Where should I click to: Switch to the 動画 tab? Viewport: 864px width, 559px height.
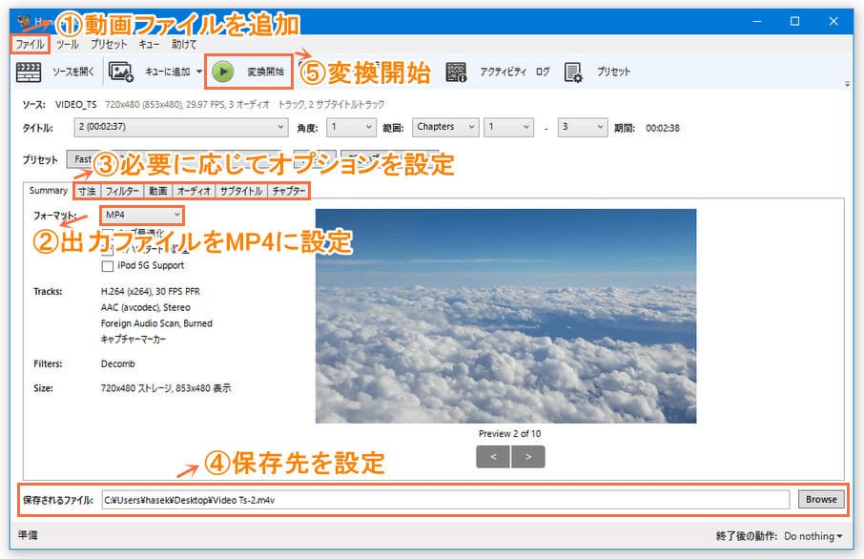pyautogui.click(x=157, y=191)
